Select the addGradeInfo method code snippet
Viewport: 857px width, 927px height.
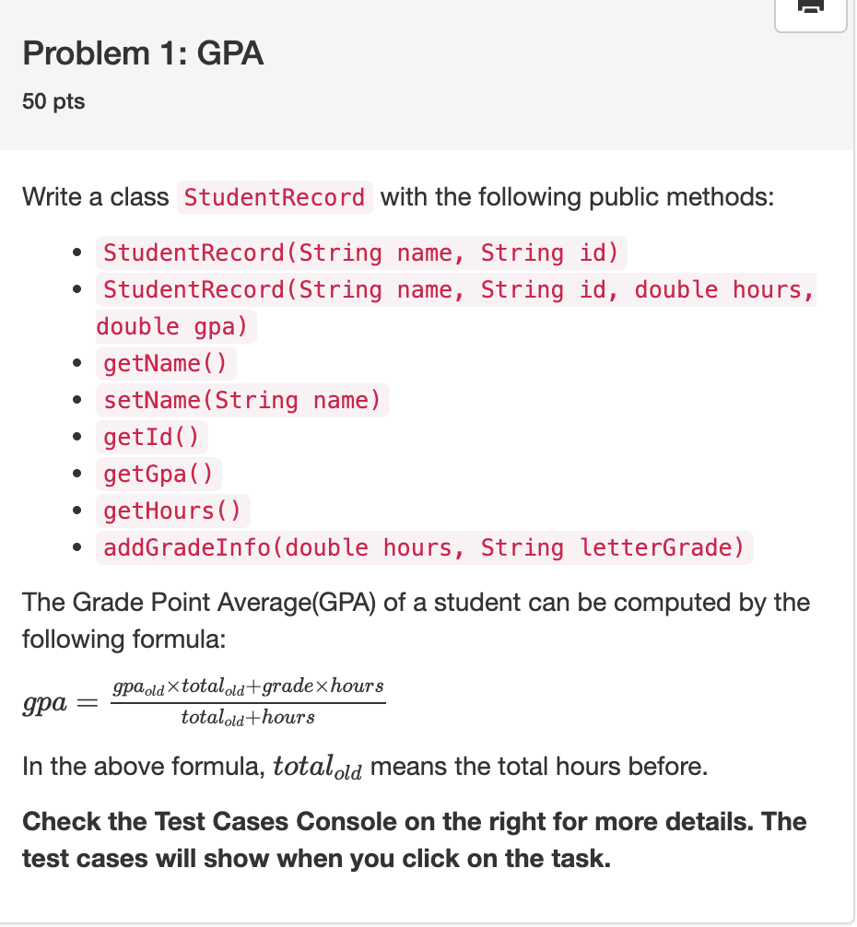click(x=424, y=547)
